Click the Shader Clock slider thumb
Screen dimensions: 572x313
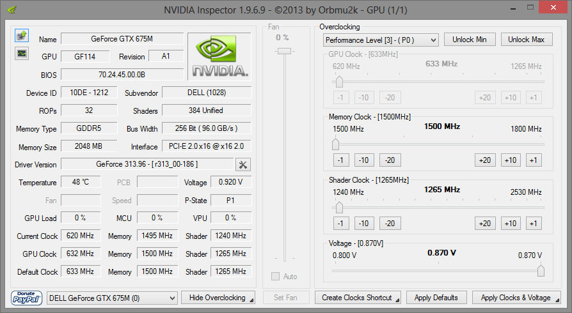339,208
